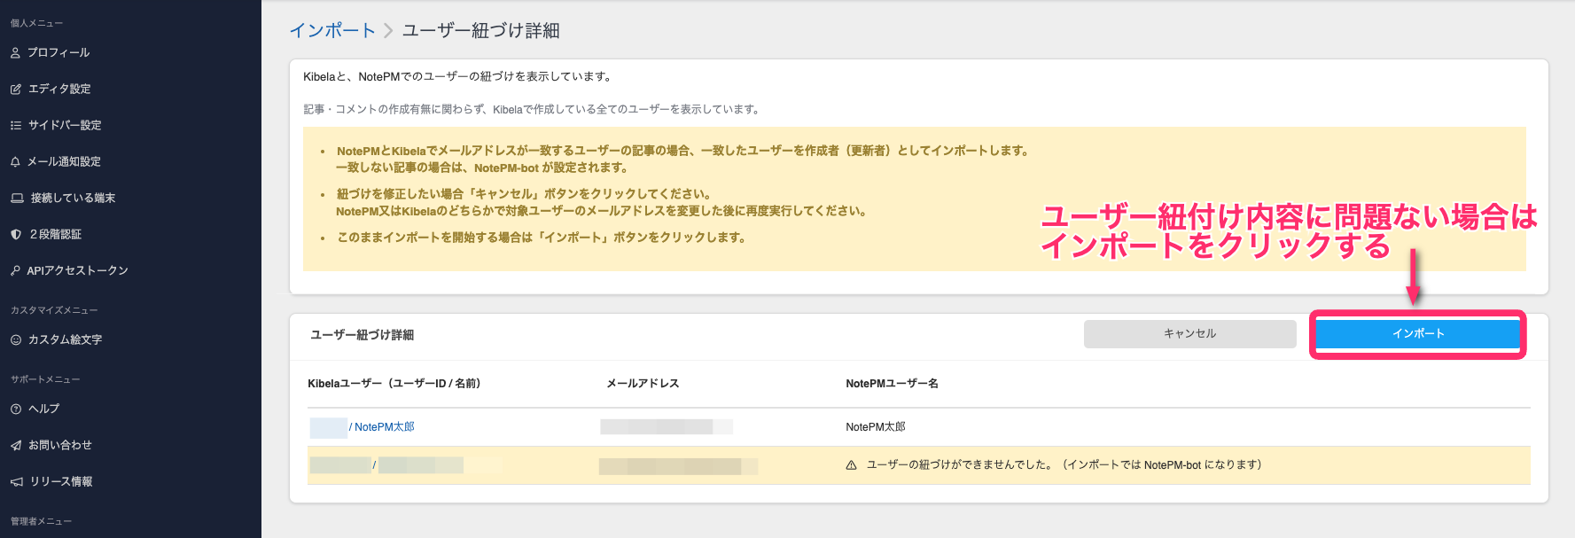The image size is (1575, 538).
Task: Click the ユーザー紐づけ詳細 section heading
Action: coord(362,335)
